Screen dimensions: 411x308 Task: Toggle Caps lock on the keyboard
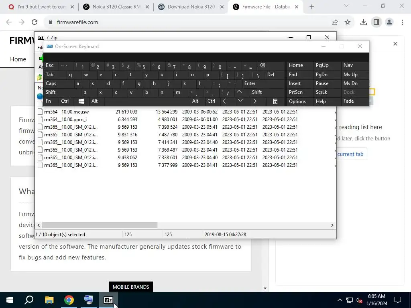59,83
